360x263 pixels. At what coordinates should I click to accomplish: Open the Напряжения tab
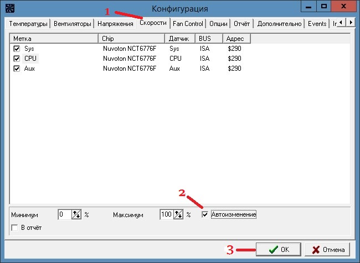115,24
